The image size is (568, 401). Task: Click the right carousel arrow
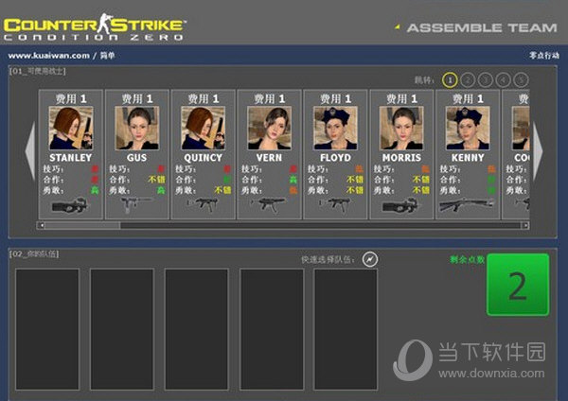click(x=538, y=151)
